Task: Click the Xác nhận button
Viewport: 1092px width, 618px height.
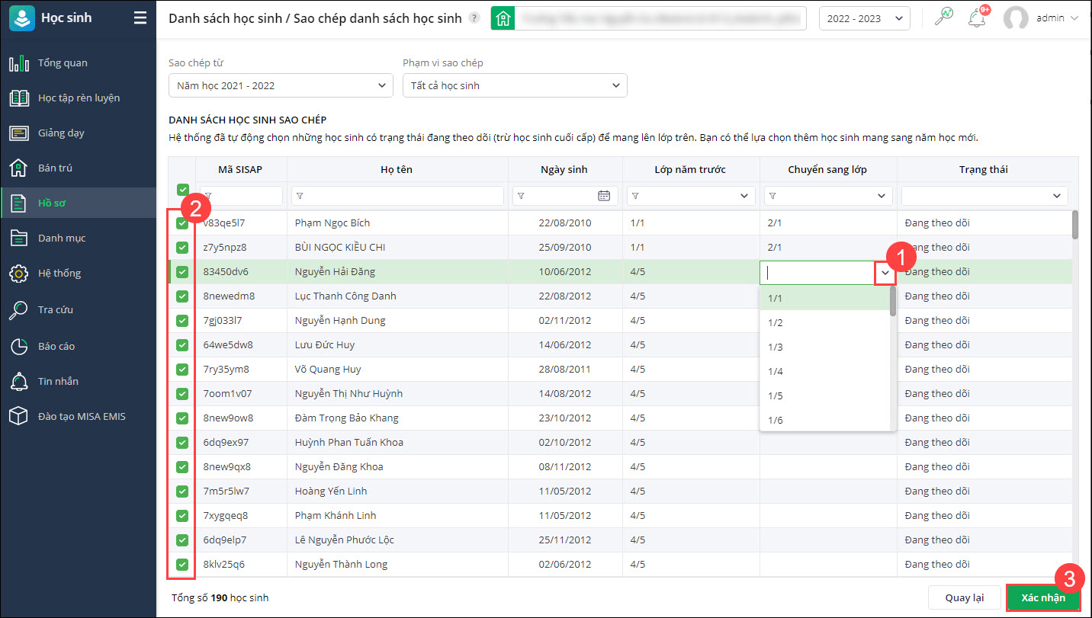Action: tap(1042, 597)
